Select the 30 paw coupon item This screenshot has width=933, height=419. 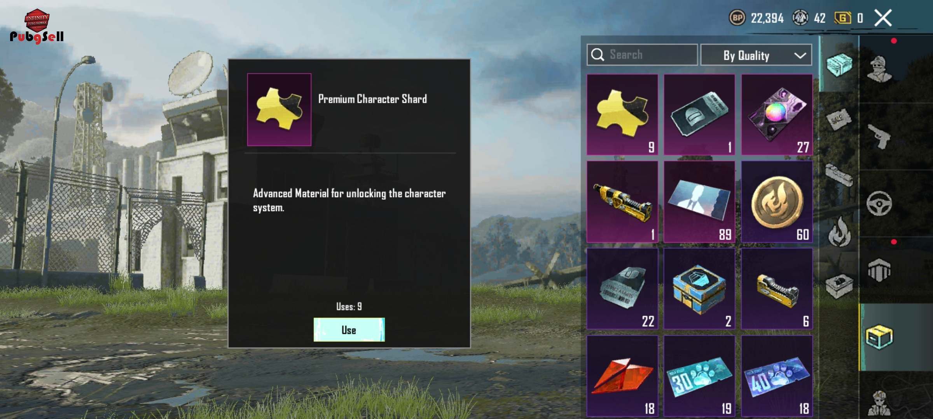tap(699, 376)
